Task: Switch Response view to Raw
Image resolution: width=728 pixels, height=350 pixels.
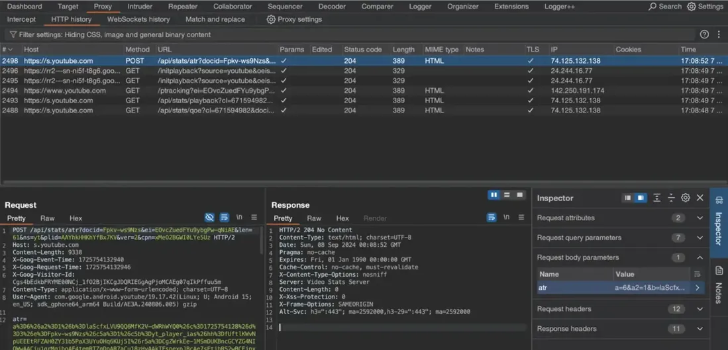Action: tap(314, 218)
